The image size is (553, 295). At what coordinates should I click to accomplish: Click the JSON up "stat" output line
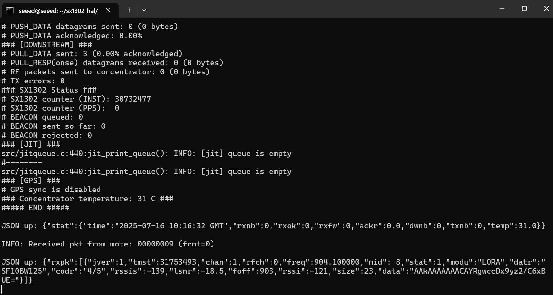(273, 226)
